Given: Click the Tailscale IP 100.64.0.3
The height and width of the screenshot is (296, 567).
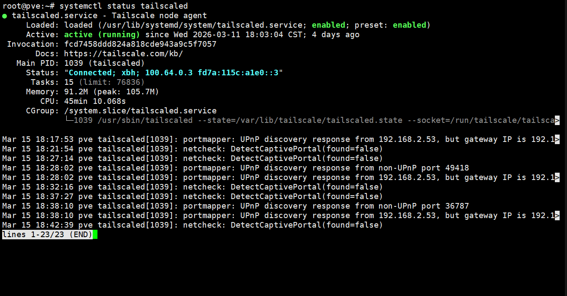Looking at the screenshot, I should coord(168,73).
